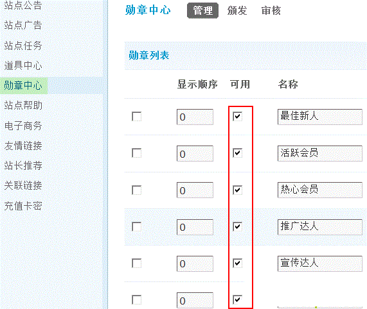Disable 可用 checkbox for 推广达人
Viewport: 367px width, 309px height.
[237, 226]
